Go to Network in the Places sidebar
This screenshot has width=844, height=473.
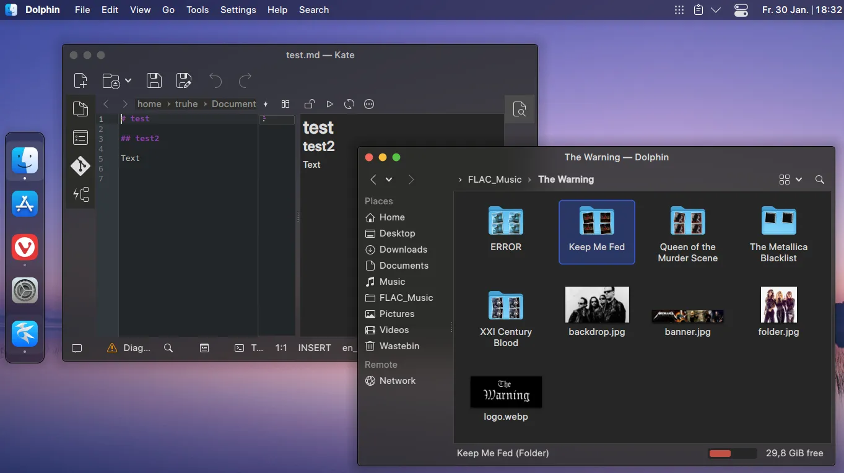point(397,381)
